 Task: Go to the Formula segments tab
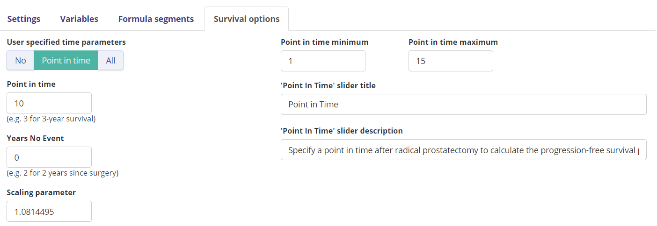point(156,19)
